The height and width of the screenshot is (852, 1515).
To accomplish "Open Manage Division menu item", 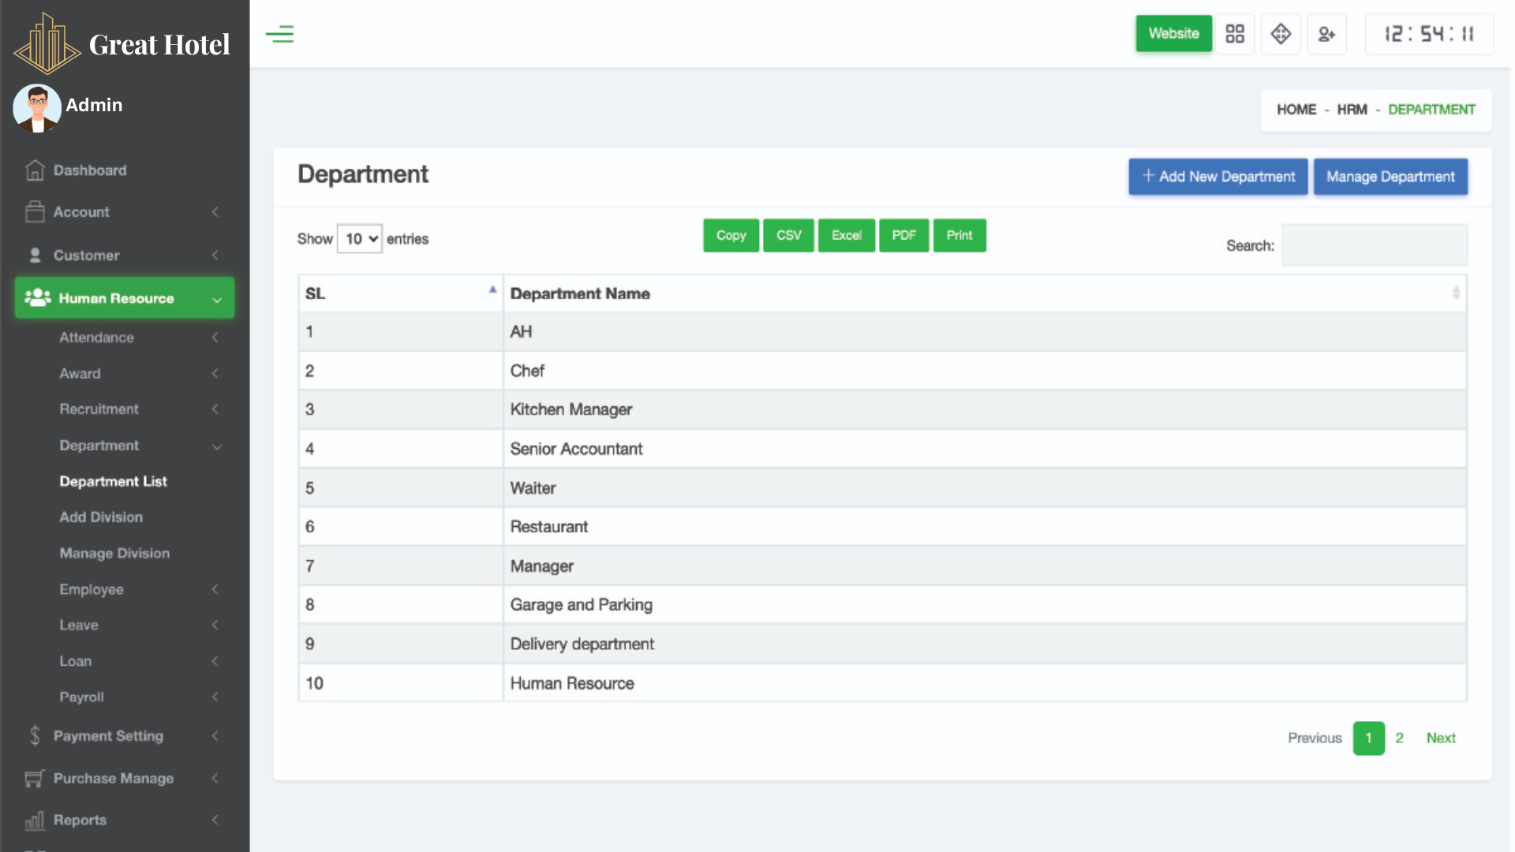I will [114, 554].
